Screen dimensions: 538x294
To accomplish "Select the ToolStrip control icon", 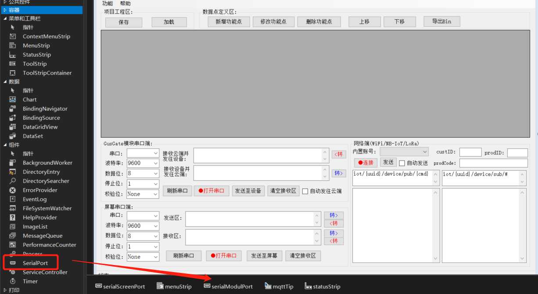I will pos(13,64).
